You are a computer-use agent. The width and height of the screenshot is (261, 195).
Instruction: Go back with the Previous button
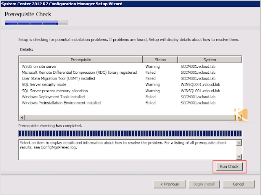point(170,184)
